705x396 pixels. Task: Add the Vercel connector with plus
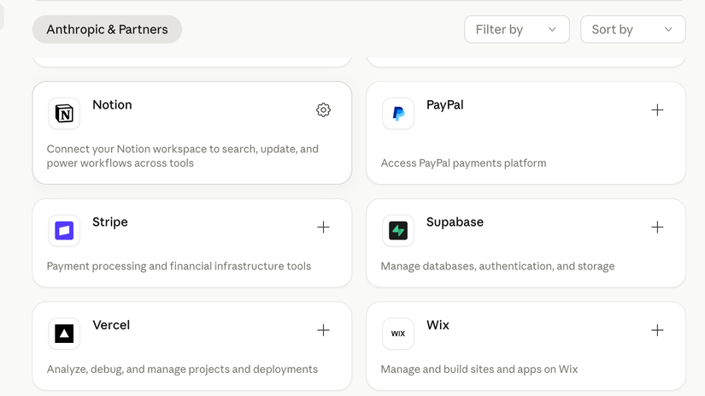coord(323,330)
